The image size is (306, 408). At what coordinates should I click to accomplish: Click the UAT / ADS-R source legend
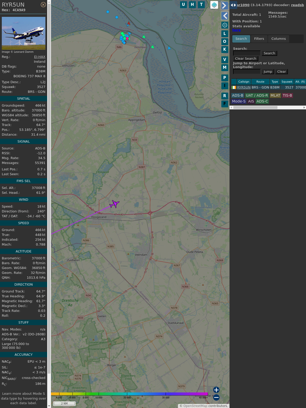pyautogui.click(x=257, y=95)
